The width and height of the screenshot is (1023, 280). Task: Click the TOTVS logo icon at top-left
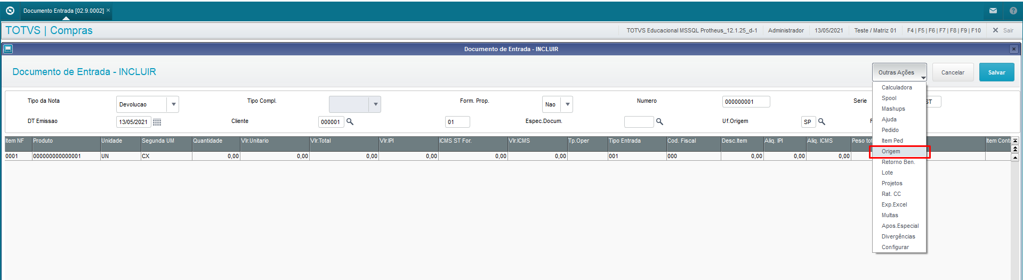(10, 10)
